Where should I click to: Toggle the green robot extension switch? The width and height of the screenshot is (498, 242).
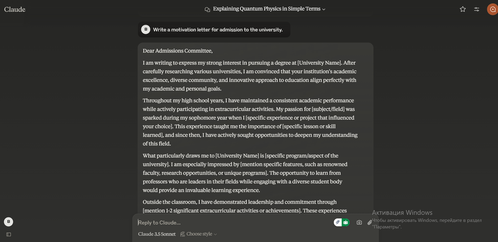pos(346,222)
